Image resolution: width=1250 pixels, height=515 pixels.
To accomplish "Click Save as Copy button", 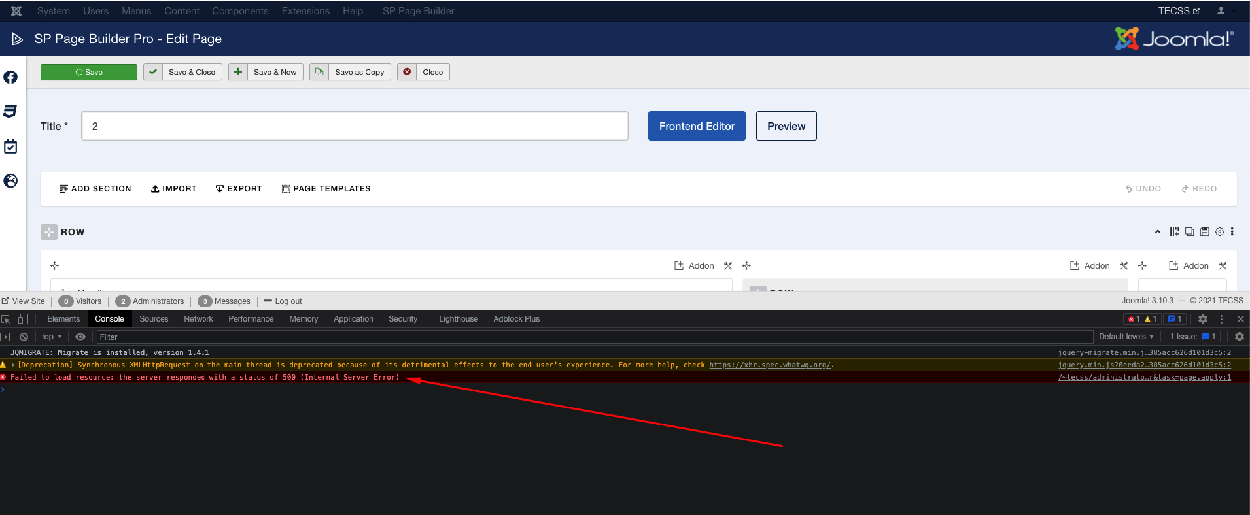I will [351, 72].
